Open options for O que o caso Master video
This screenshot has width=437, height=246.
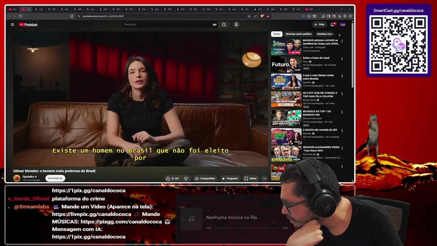(342, 76)
